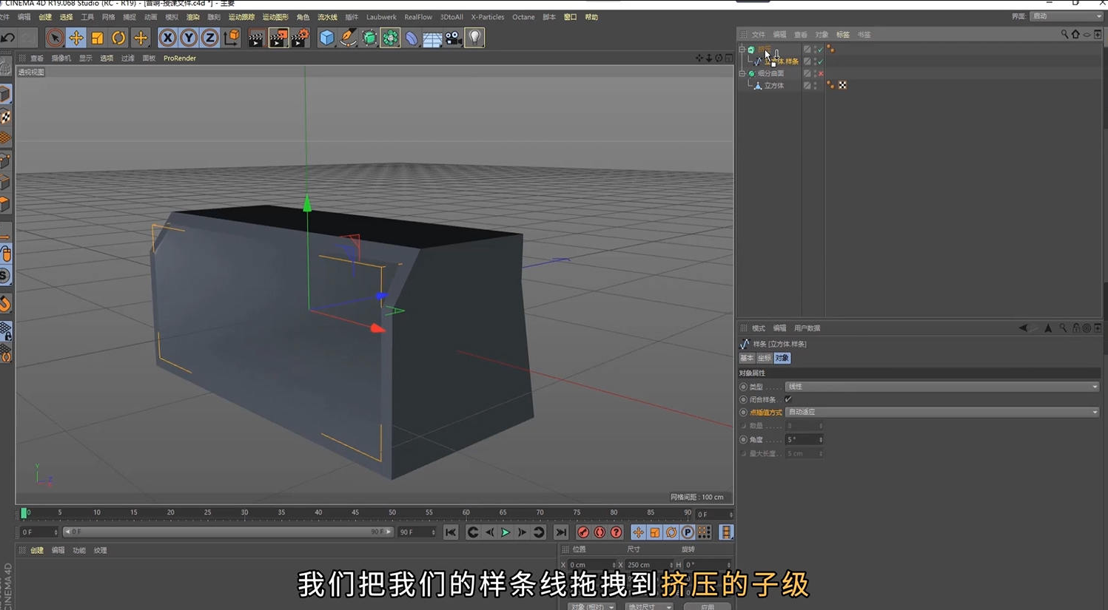
Task: Click the Light object icon in toolbar
Action: pyautogui.click(x=474, y=38)
